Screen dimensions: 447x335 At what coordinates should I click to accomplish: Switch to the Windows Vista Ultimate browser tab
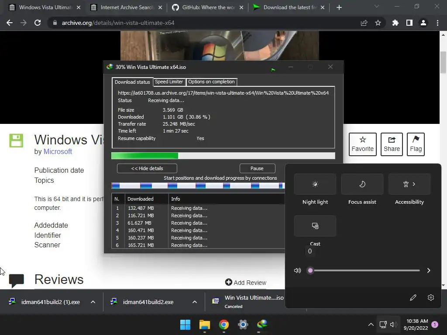tap(45, 7)
